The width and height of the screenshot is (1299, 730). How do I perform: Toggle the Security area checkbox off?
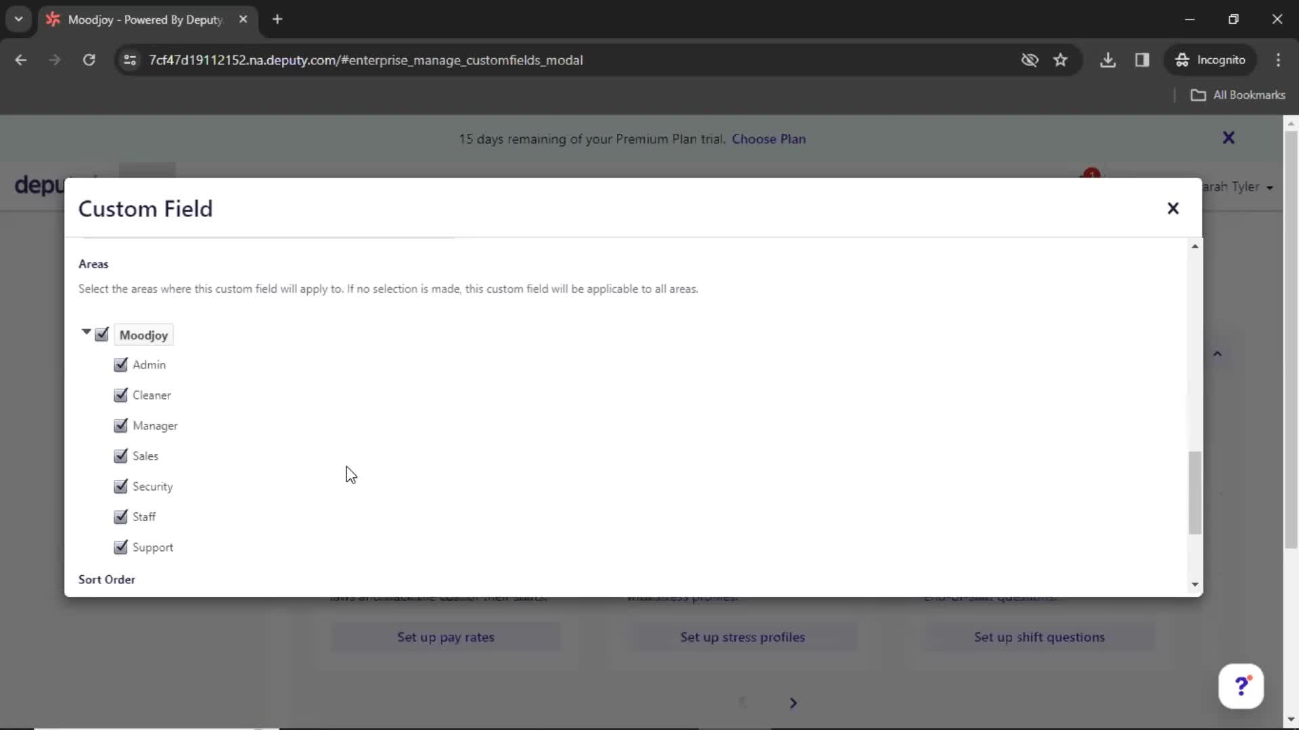pos(120,486)
